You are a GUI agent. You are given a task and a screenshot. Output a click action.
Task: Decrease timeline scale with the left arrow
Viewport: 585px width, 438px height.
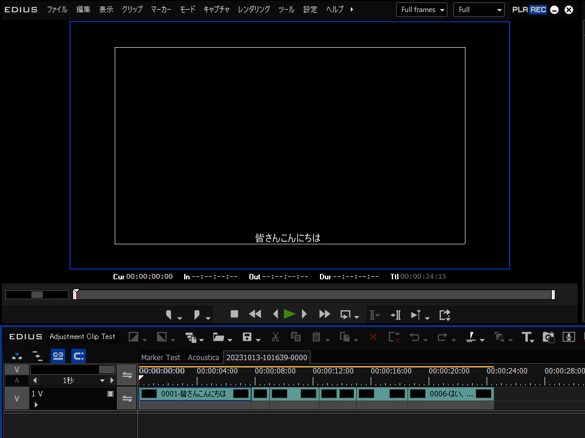pos(35,381)
